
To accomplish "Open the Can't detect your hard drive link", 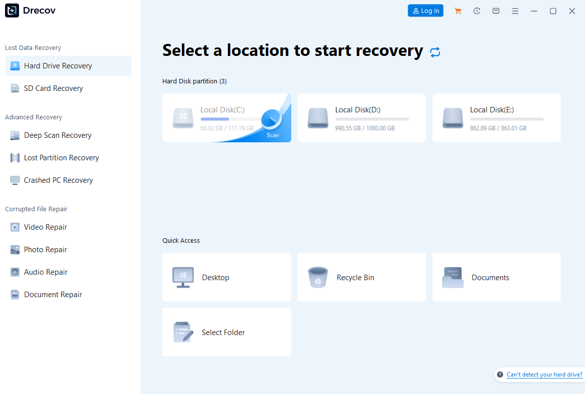I will tap(544, 374).
